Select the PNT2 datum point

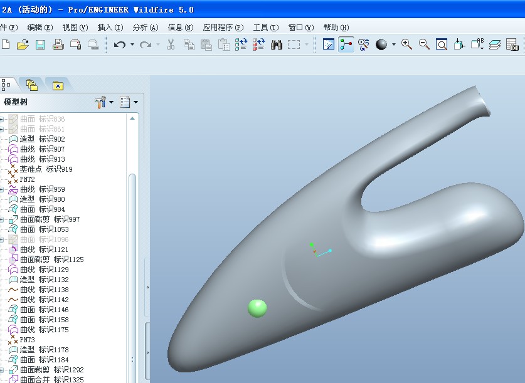[21, 179]
